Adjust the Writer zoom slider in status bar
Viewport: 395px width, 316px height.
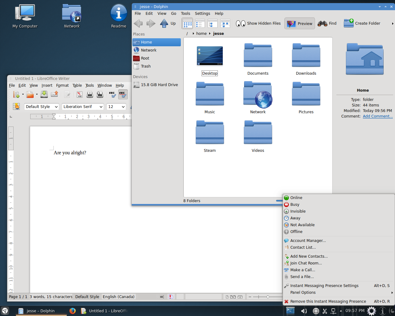coord(268,297)
